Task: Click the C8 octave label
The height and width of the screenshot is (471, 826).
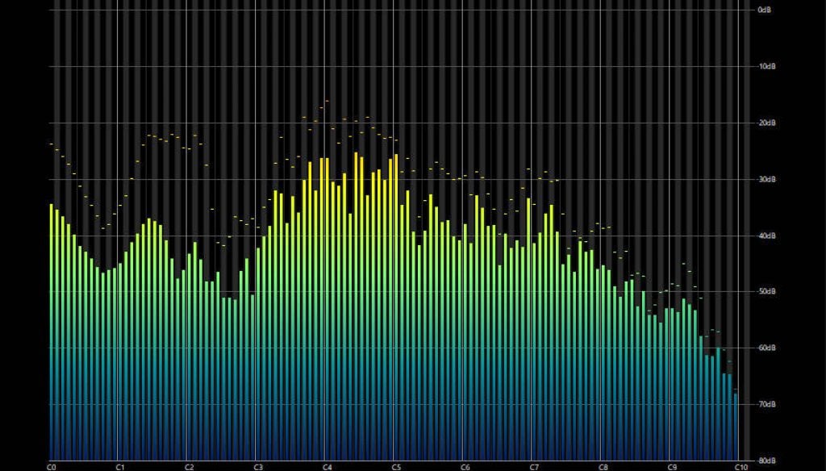Action: point(603,465)
